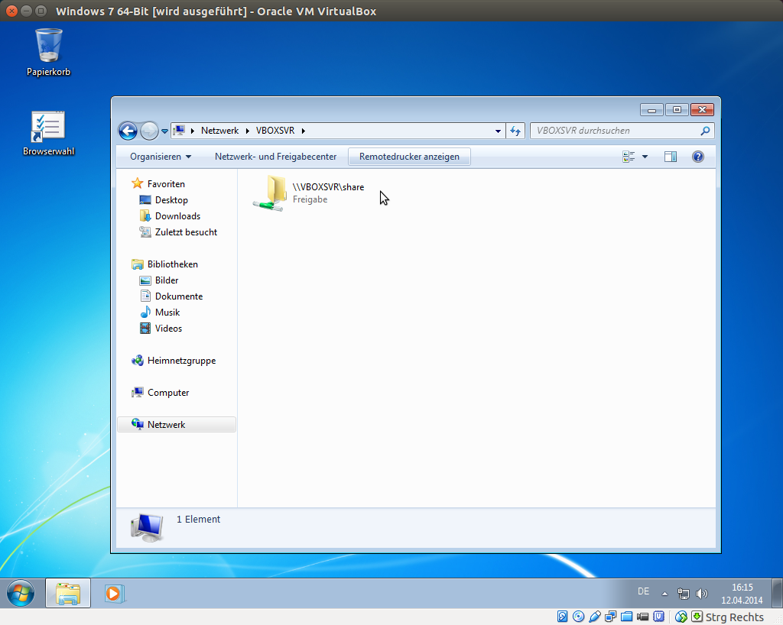This screenshot has height=625, width=783.
Task: Click the DE language indicator
Action: point(643,591)
